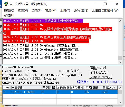This screenshot has width=125, height=107.
Task: Click the 剩余数据 column header
Action: [78, 87]
